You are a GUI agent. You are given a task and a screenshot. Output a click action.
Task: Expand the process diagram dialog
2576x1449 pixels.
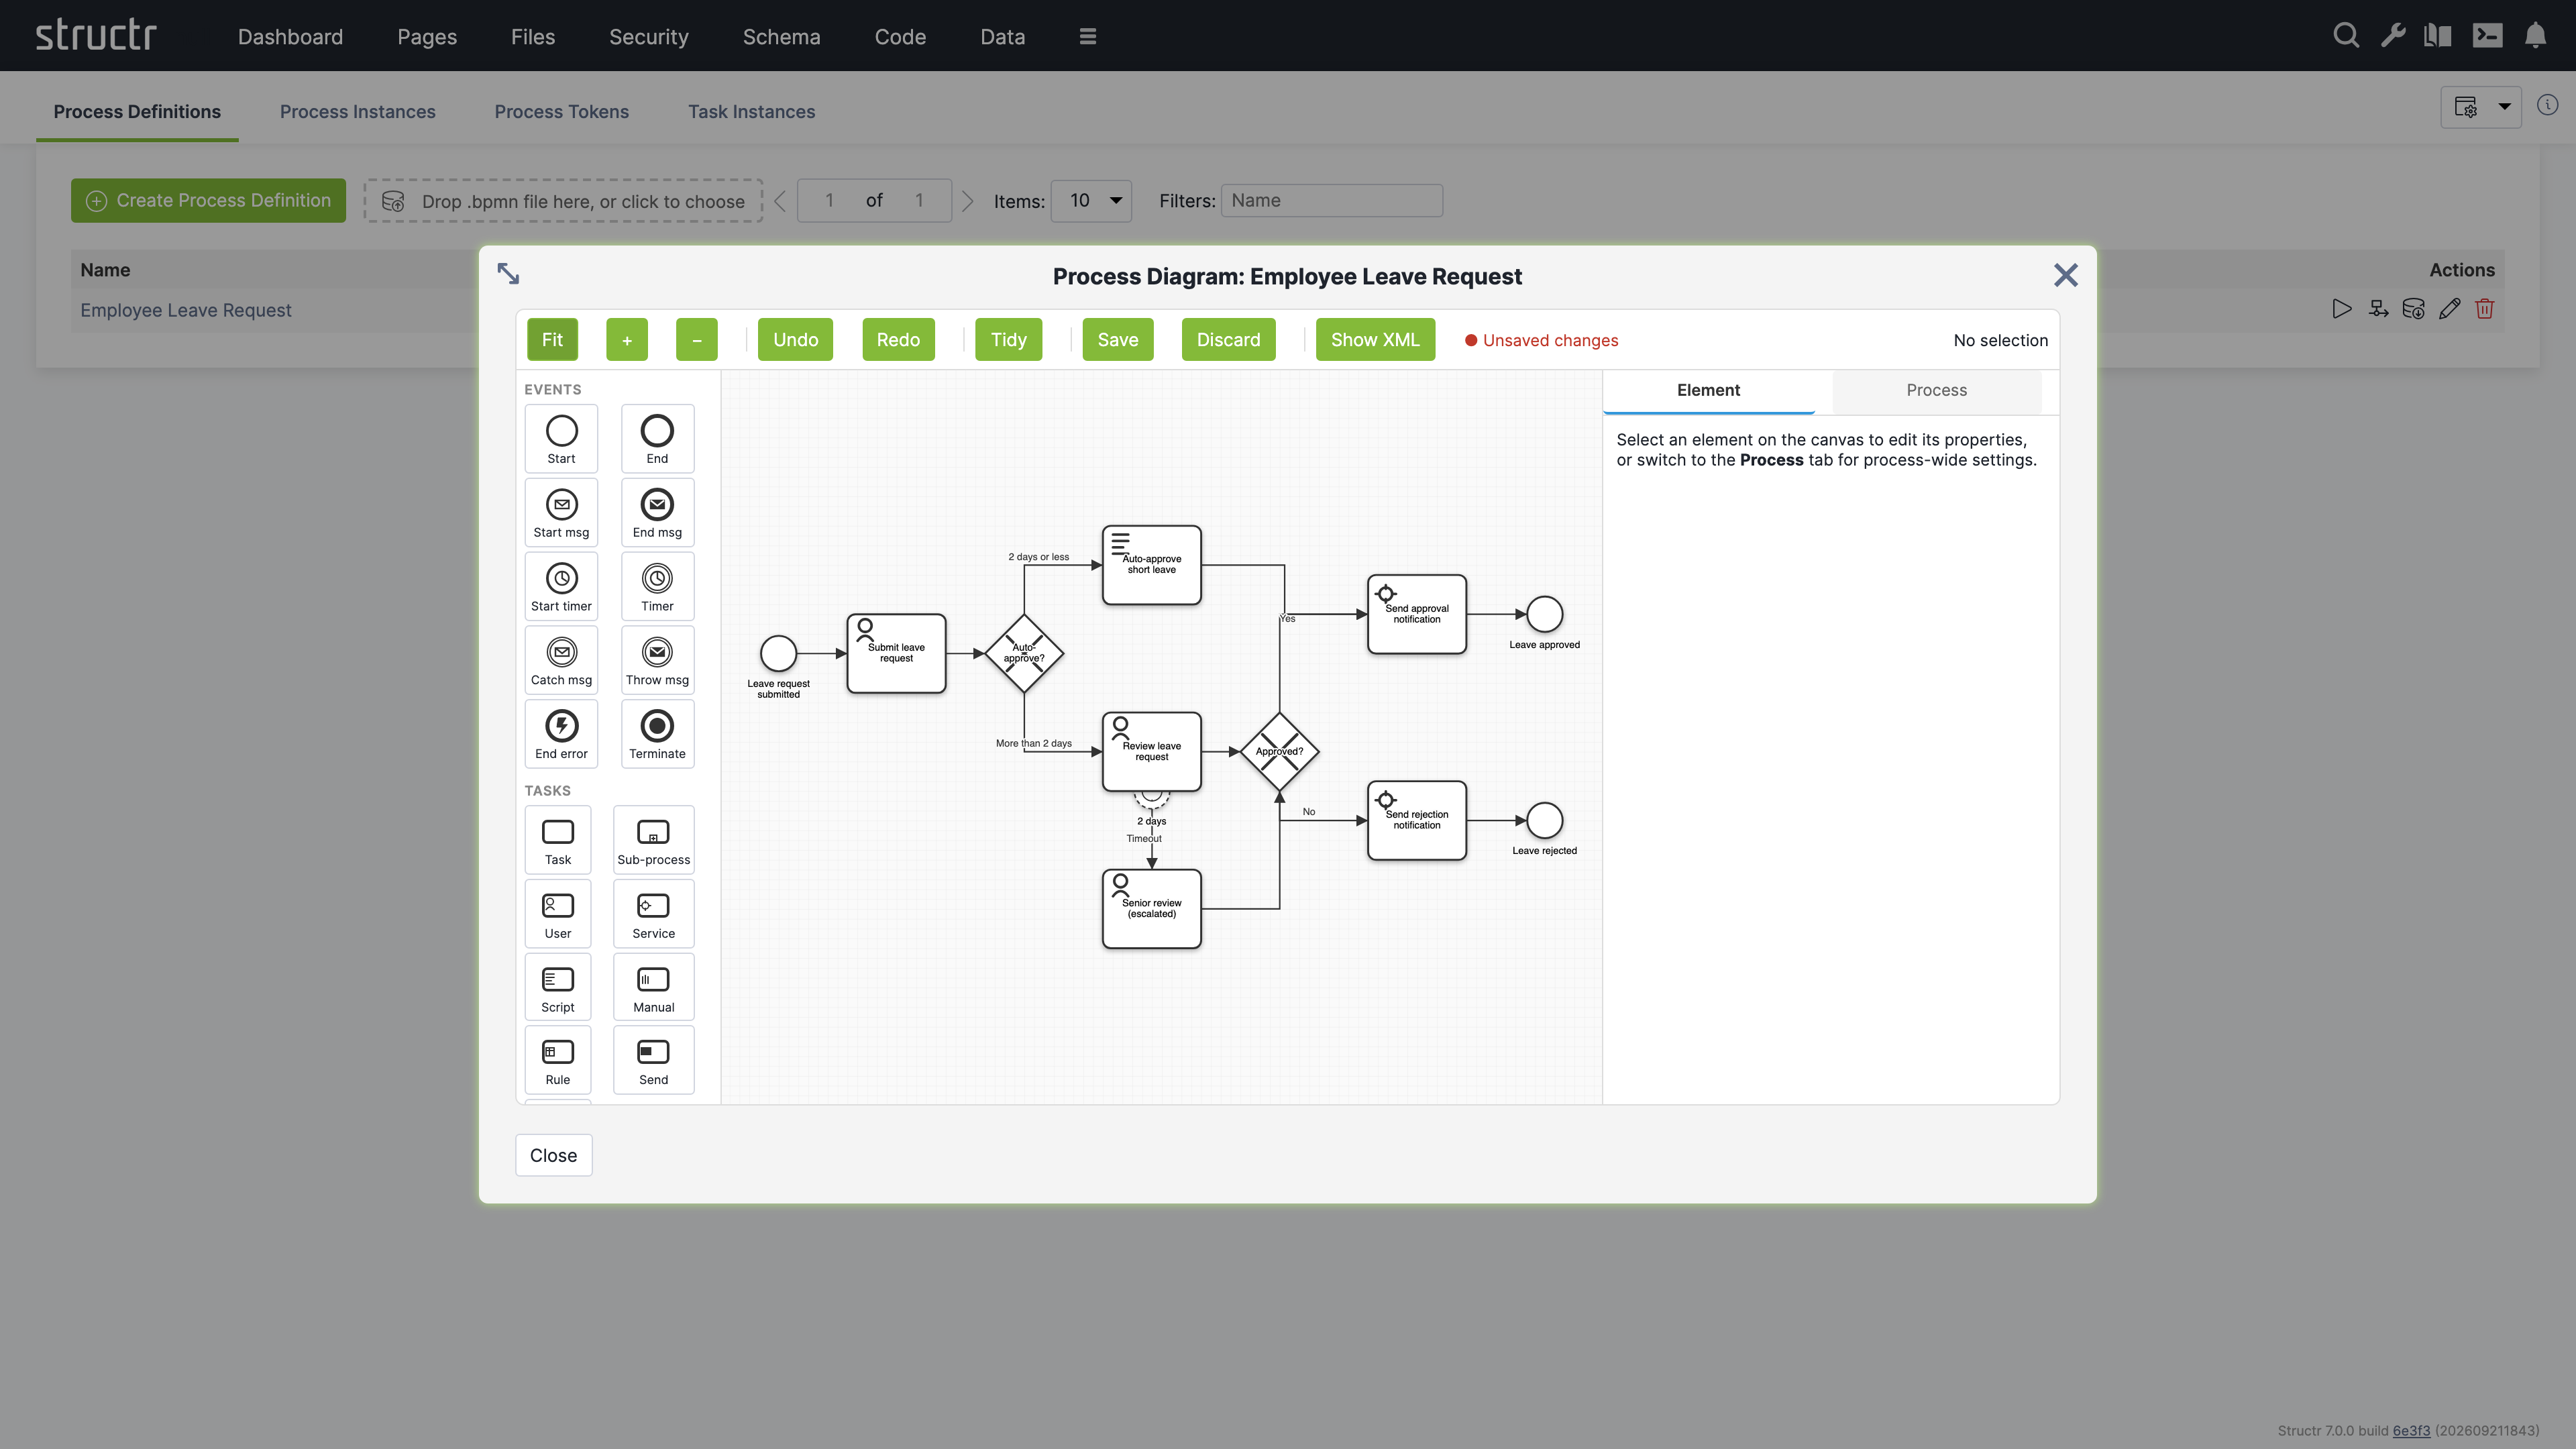click(508, 274)
